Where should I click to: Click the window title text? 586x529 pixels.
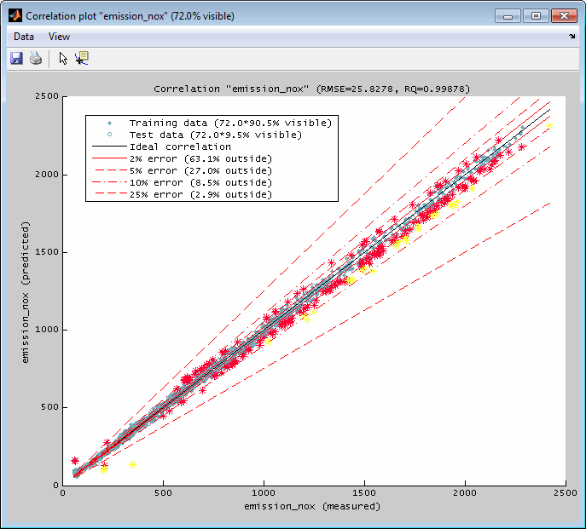point(130,16)
